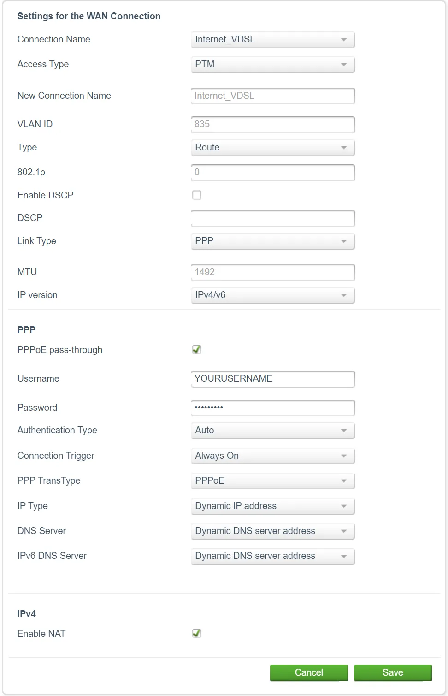
Task: Click into the VLAN ID field
Action: click(x=272, y=124)
